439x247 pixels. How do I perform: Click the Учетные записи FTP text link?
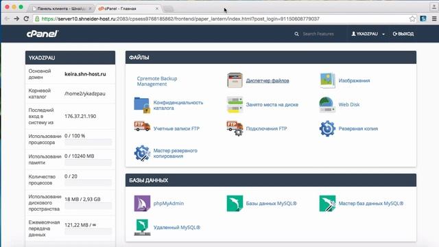[x=176, y=128]
